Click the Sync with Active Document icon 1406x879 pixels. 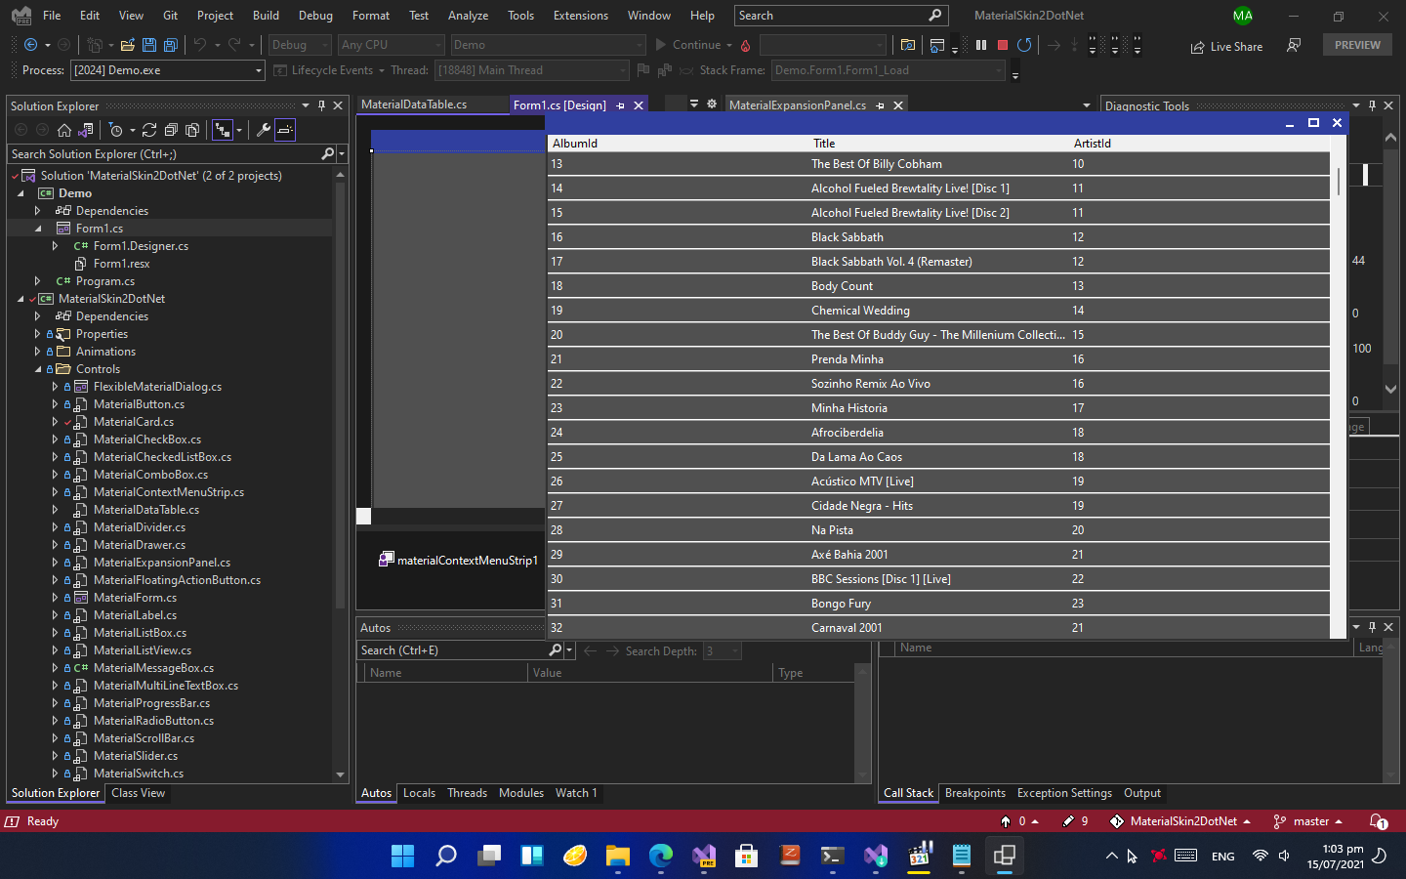85,129
